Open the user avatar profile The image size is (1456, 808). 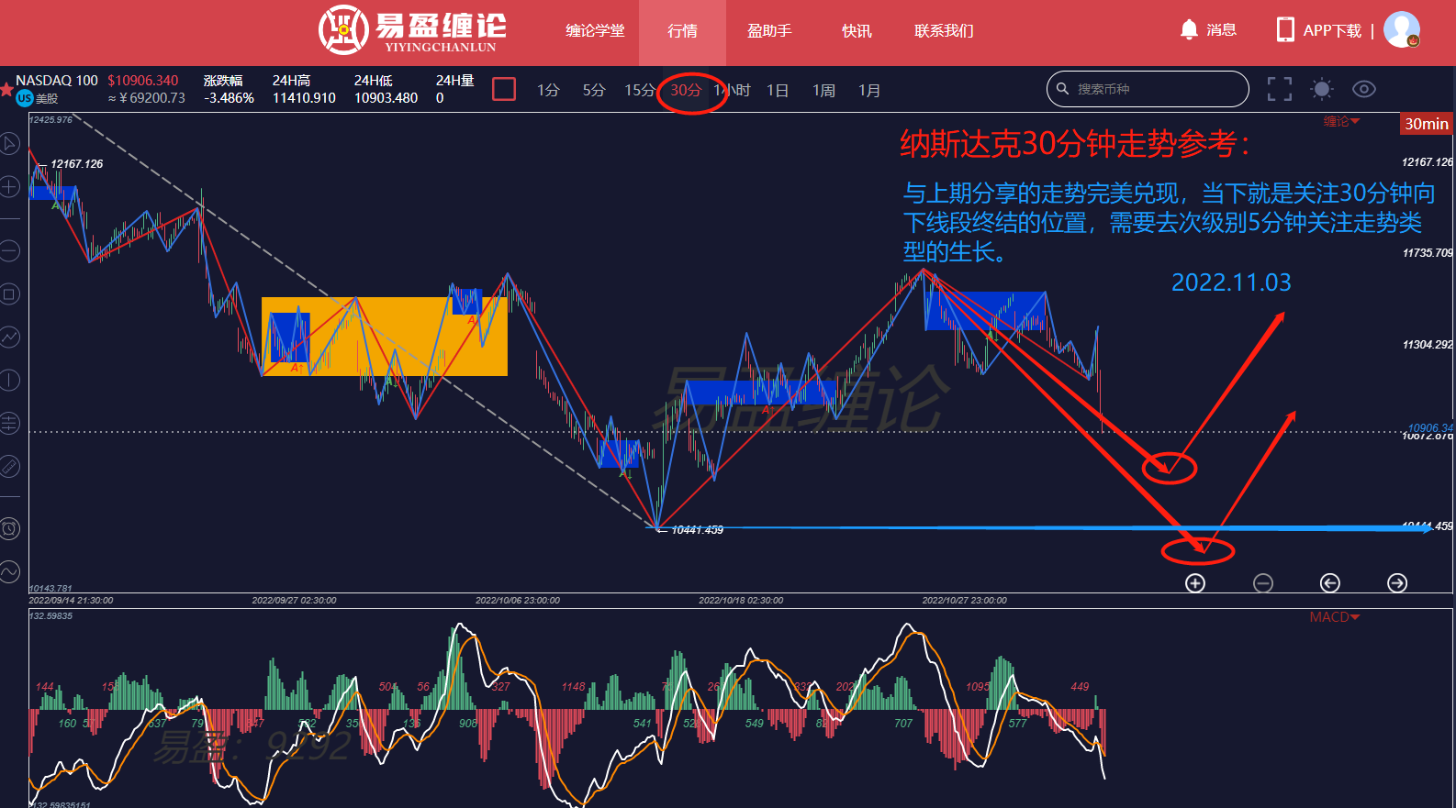point(1402,29)
